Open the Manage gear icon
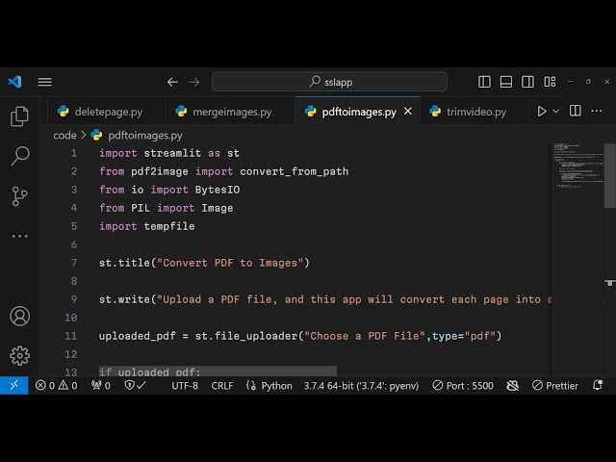This screenshot has height=462, width=616. pyautogui.click(x=19, y=355)
